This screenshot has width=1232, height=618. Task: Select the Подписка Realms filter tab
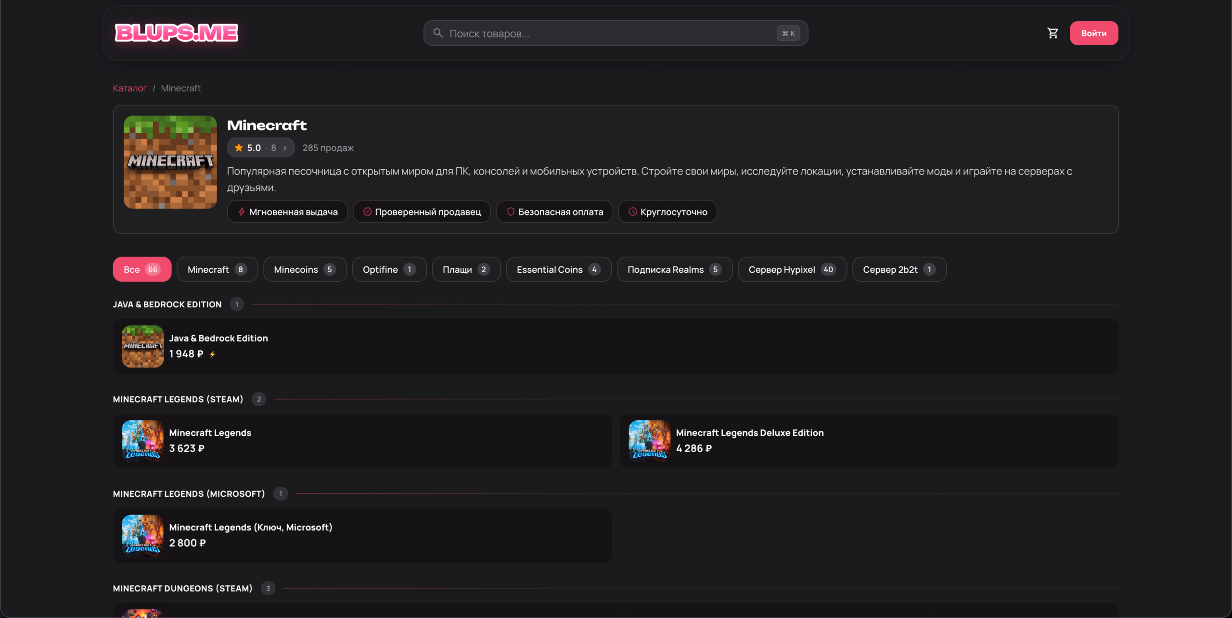[x=675, y=269]
